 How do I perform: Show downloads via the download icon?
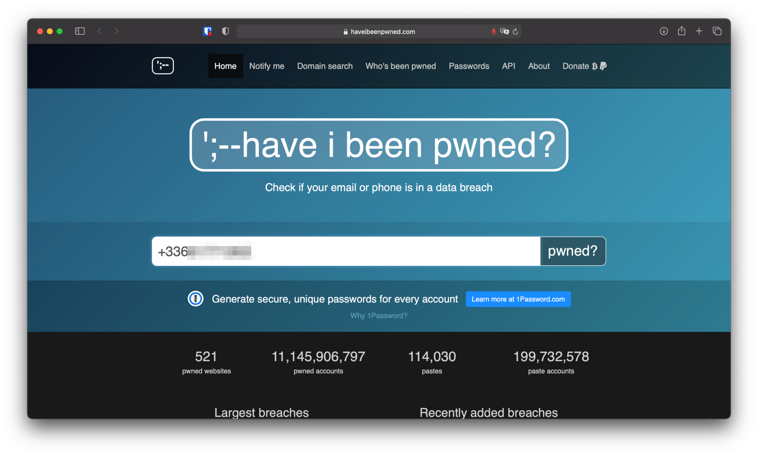tap(664, 31)
